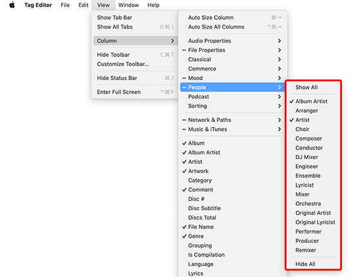Expand the highlighted People submenu
The width and height of the screenshot is (349, 277).
click(x=233, y=87)
